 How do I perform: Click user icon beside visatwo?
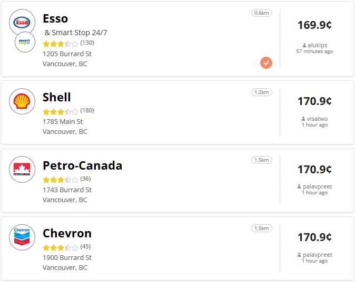pos(303,119)
